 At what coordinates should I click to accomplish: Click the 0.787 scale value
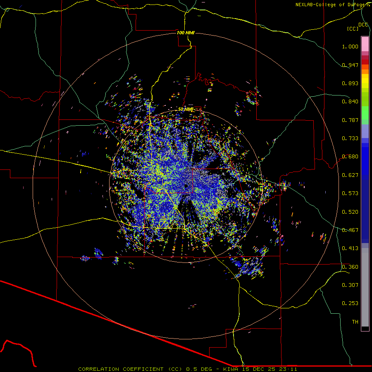350,120
